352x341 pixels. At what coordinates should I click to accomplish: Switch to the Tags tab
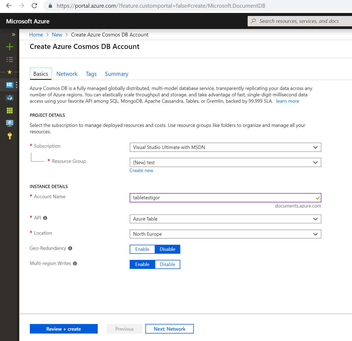[91, 74]
